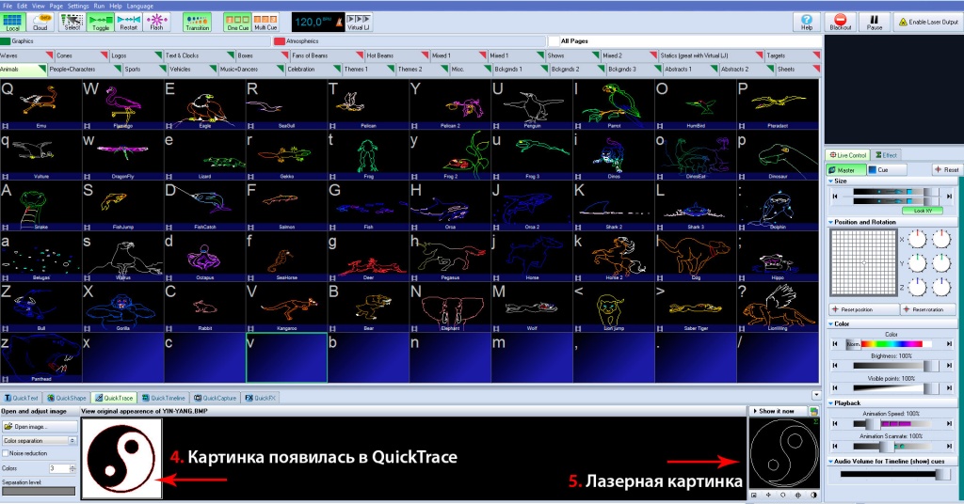Collapse the Position and Rotation section
This screenshot has width=964, height=504.
pos(831,222)
